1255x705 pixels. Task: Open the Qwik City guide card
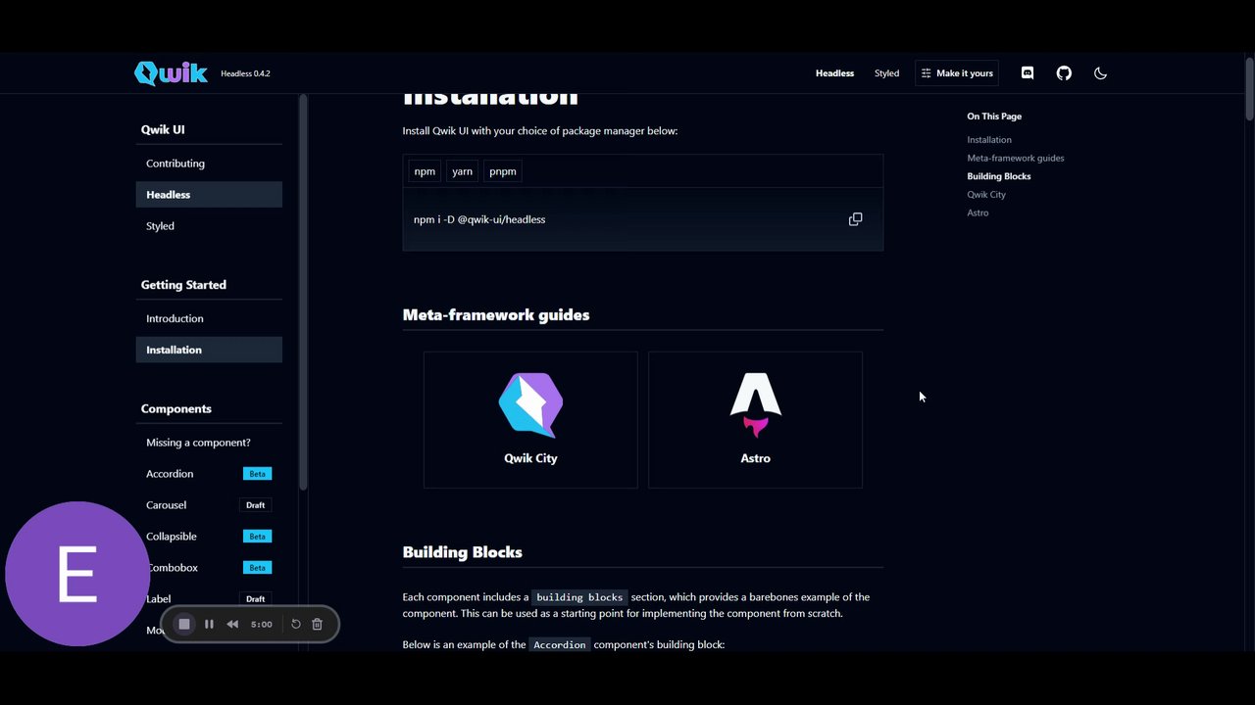(x=530, y=420)
